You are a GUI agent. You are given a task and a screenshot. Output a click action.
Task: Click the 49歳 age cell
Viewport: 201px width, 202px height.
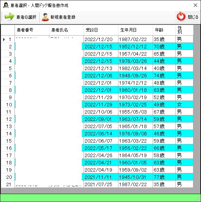click(x=164, y=105)
